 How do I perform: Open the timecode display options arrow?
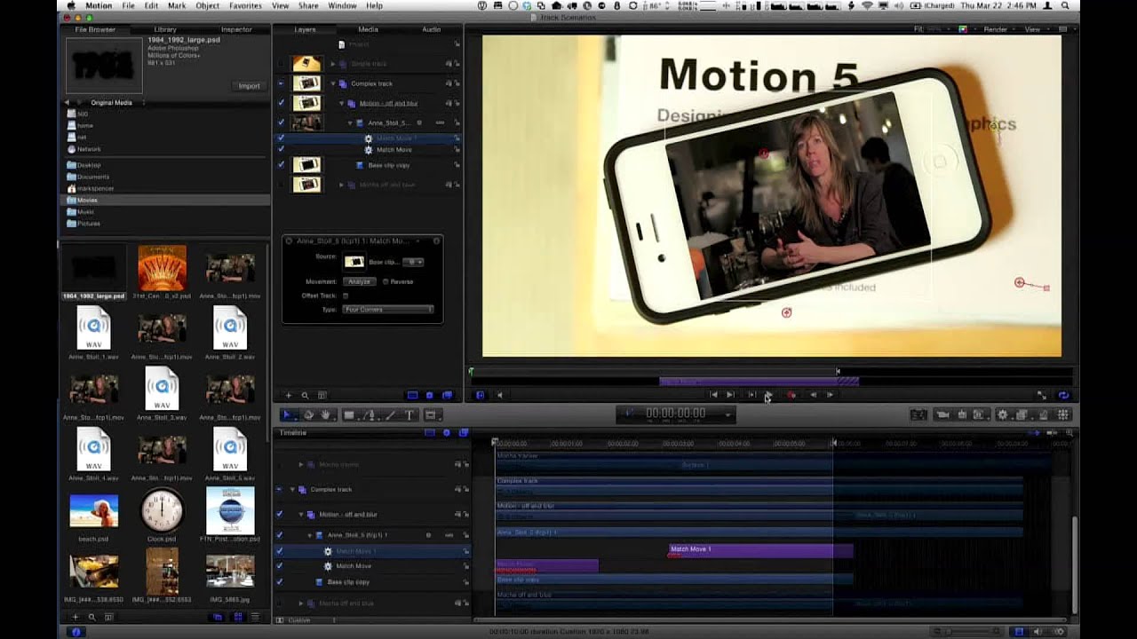[728, 414]
